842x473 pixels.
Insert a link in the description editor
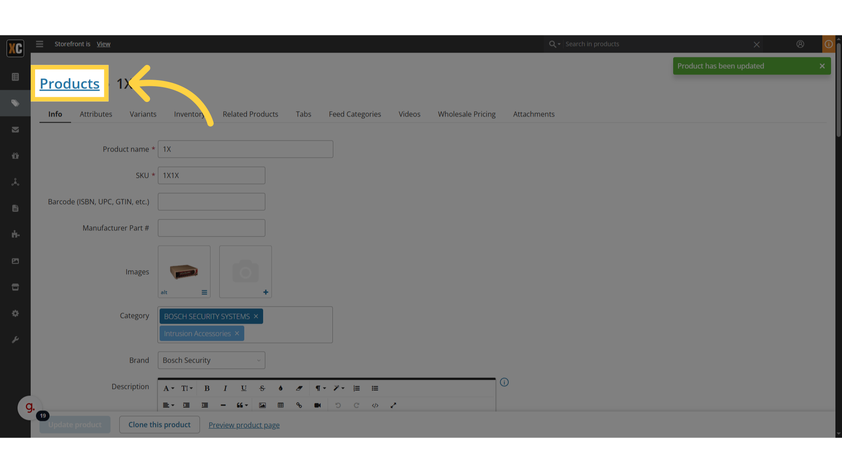tap(299, 405)
